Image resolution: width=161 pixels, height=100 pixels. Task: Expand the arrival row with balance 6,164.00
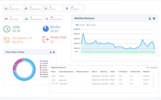[x=153, y=80]
